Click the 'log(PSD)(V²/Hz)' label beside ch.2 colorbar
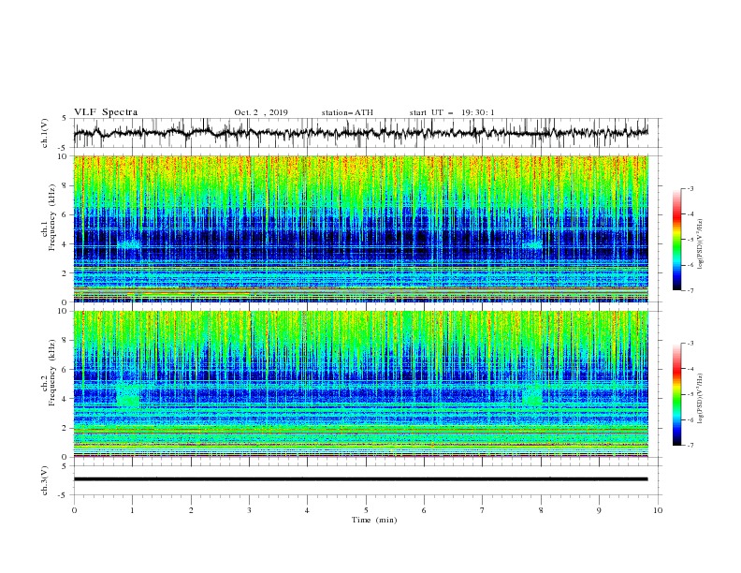 click(x=701, y=399)
